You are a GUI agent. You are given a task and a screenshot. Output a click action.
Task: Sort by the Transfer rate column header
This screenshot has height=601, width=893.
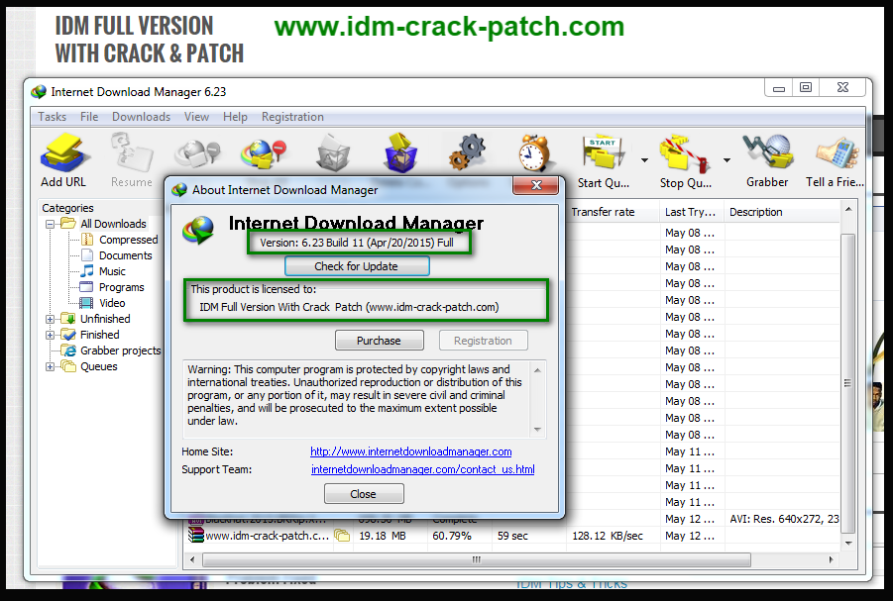click(613, 212)
